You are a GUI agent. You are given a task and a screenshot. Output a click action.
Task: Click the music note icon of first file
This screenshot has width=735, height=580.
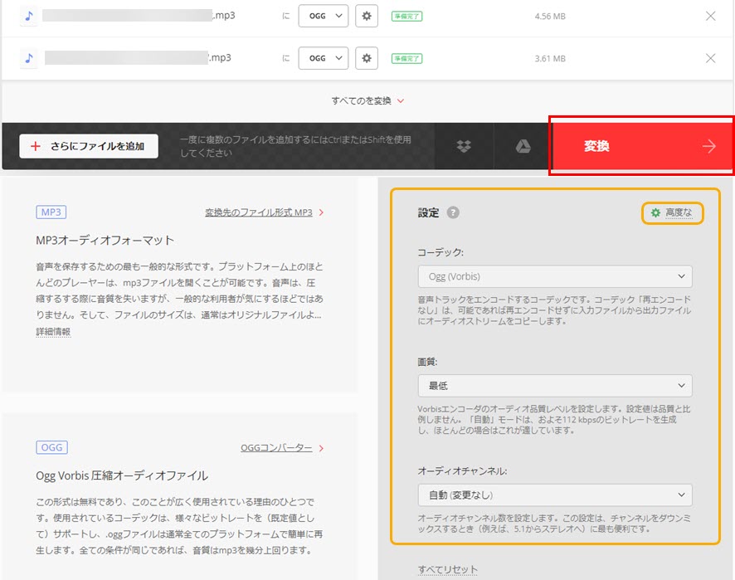29,16
